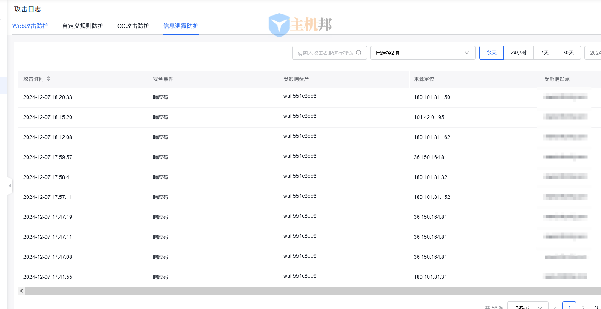
Task: Select row timestamp 2024-12-07 17:47:08
Action: coord(48,257)
